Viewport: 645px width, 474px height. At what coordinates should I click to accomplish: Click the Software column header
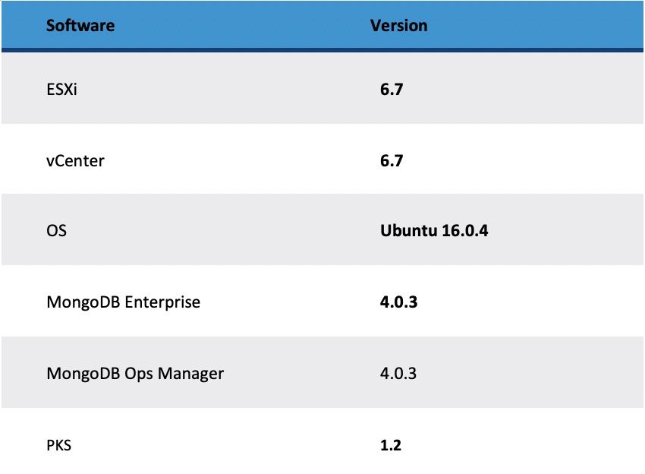pyautogui.click(x=80, y=26)
